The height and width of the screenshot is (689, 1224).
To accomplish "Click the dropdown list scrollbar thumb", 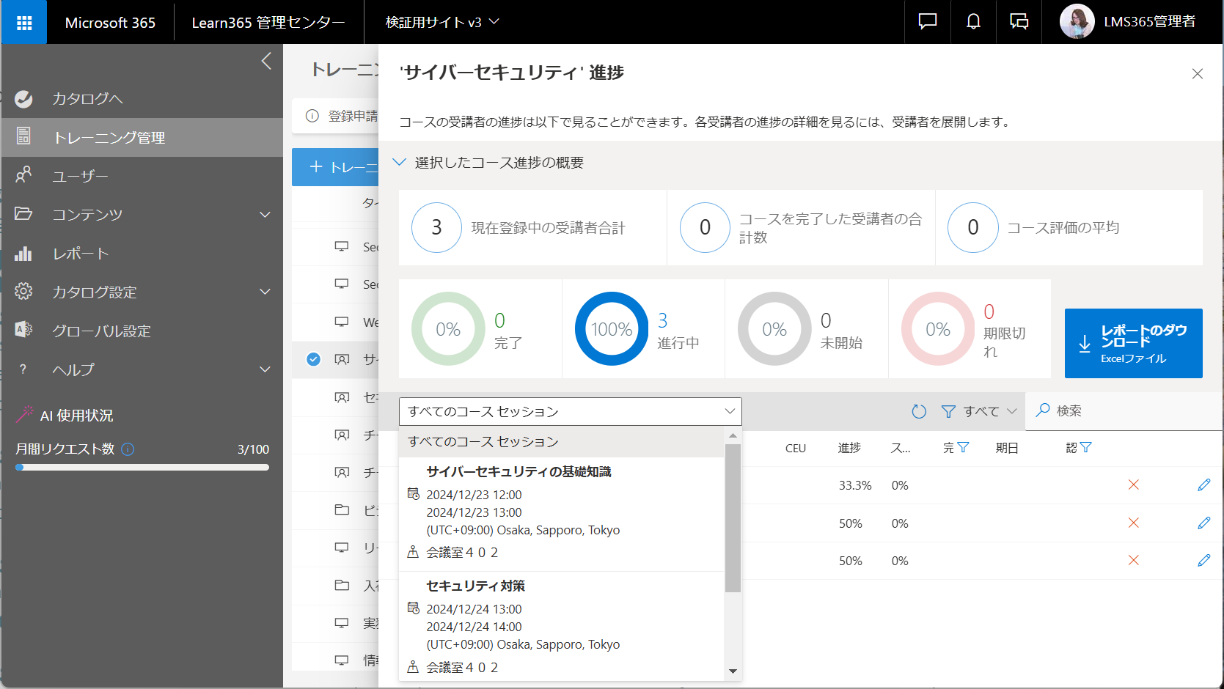I will [733, 517].
